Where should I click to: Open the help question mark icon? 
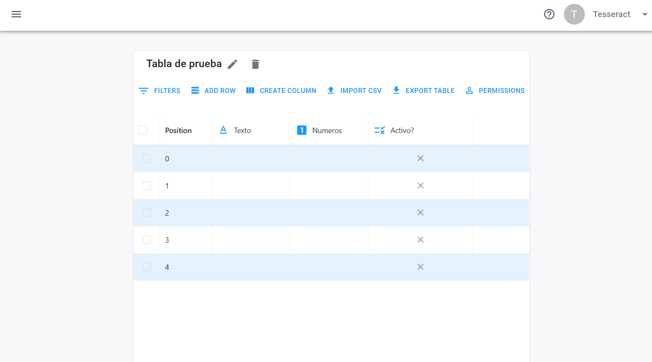(549, 14)
